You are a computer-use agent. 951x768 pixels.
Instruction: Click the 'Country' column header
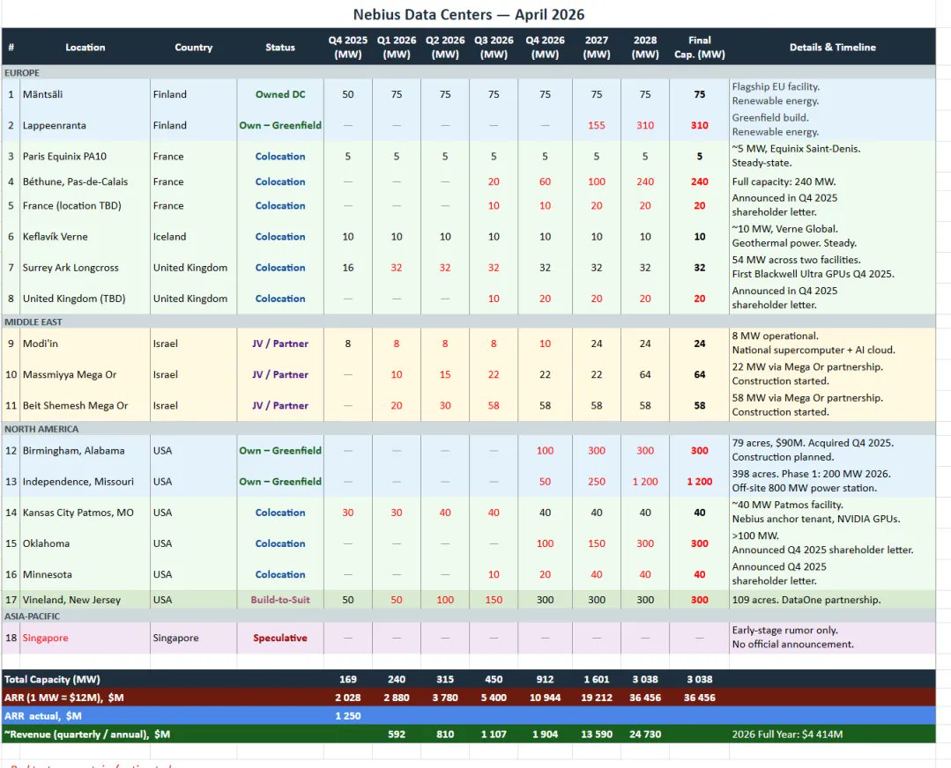(x=194, y=48)
